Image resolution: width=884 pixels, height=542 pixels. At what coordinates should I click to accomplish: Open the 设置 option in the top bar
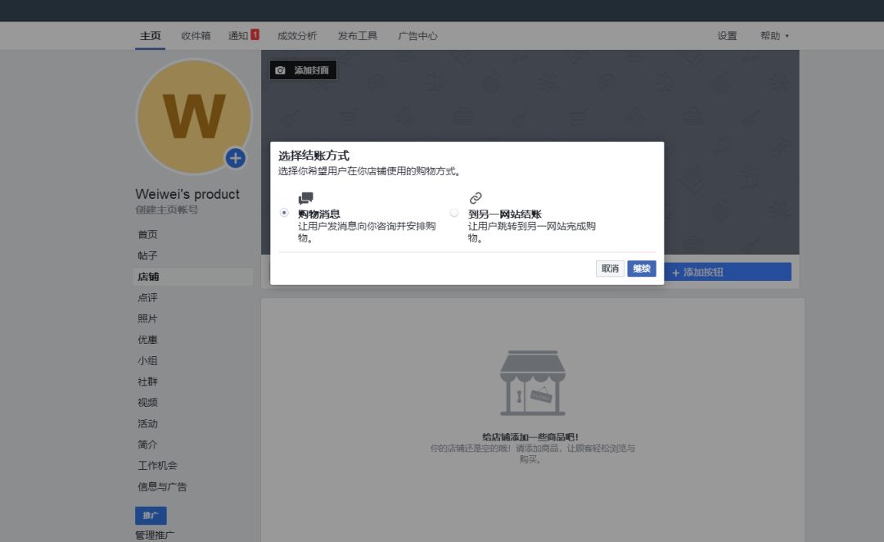pos(727,36)
